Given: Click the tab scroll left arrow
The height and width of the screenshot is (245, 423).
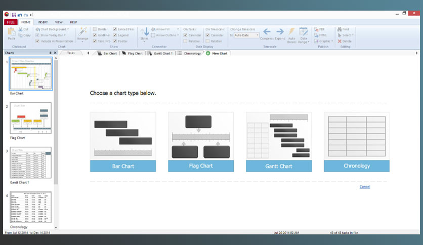Looking at the screenshot, I should (88, 53).
